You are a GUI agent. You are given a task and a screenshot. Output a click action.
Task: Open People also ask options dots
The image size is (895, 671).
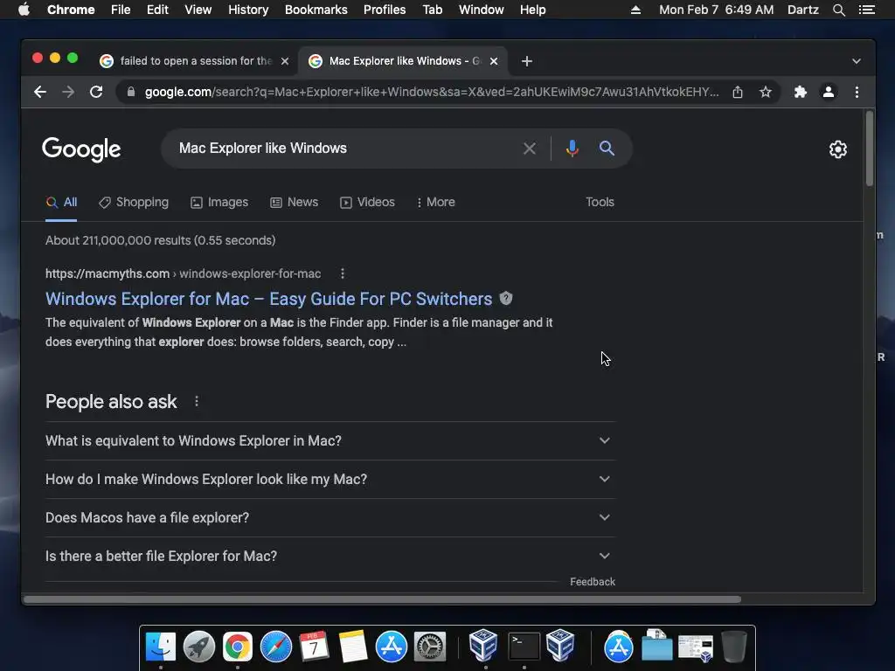(197, 402)
